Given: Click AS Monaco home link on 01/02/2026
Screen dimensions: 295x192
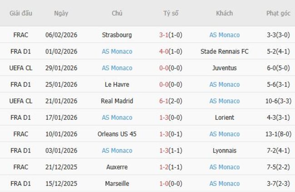Looking at the screenshot, I should [117, 51].
